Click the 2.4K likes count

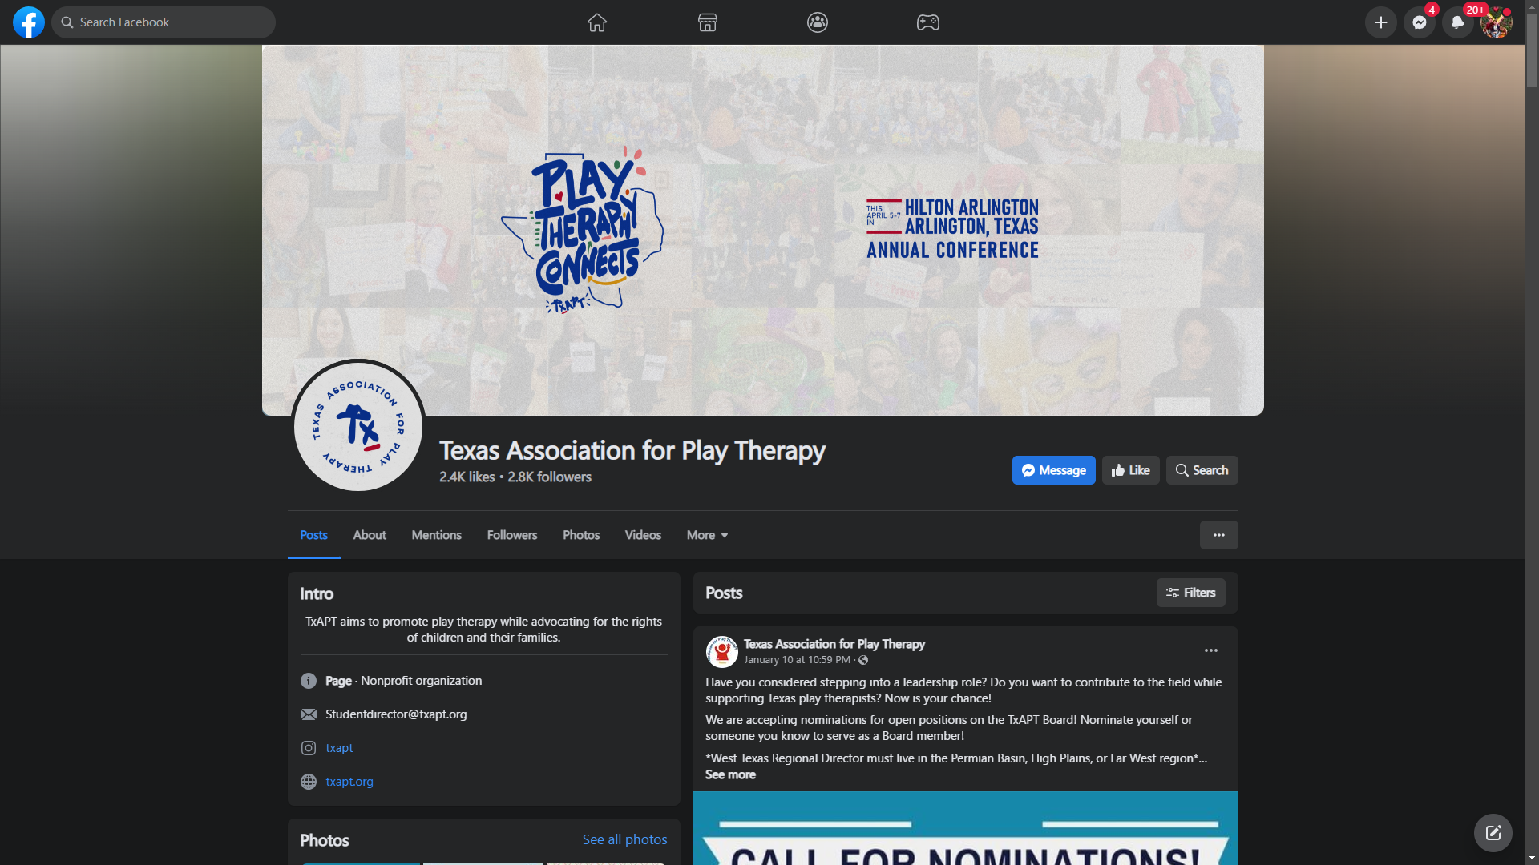[x=467, y=477]
